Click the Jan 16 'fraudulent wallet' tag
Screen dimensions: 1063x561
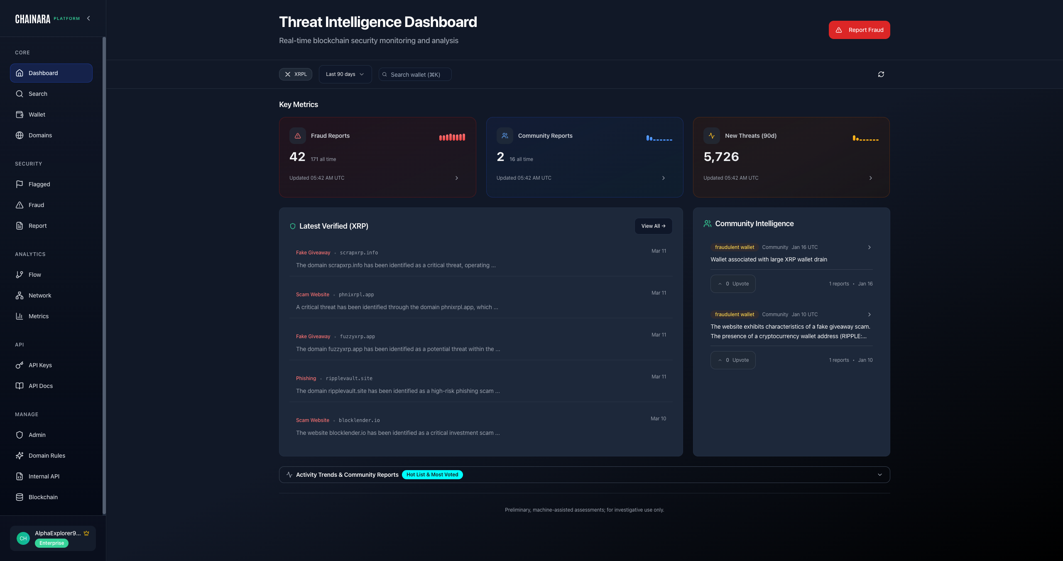click(735, 247)
